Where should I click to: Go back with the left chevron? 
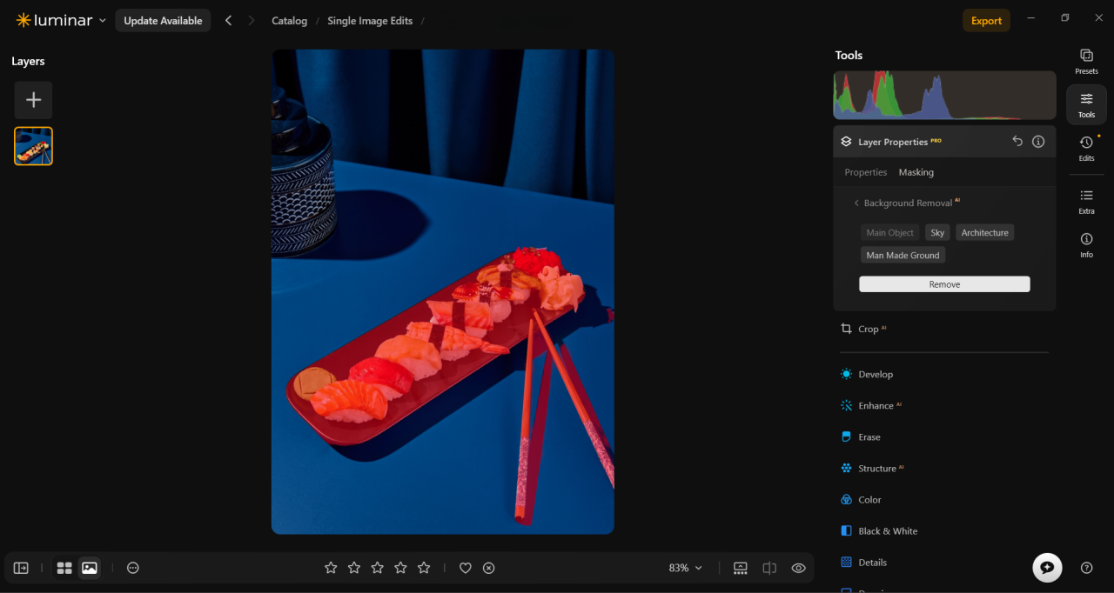coord(229,21)
